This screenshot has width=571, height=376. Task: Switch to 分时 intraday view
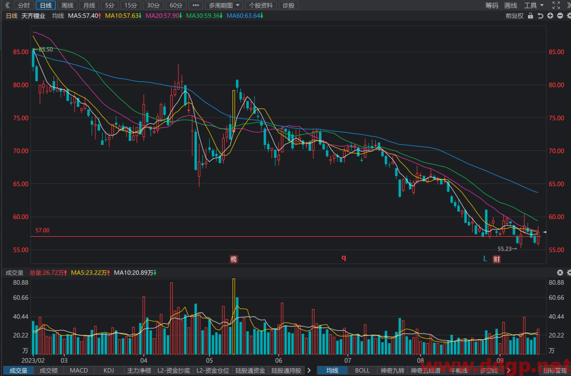coord(24,5)
